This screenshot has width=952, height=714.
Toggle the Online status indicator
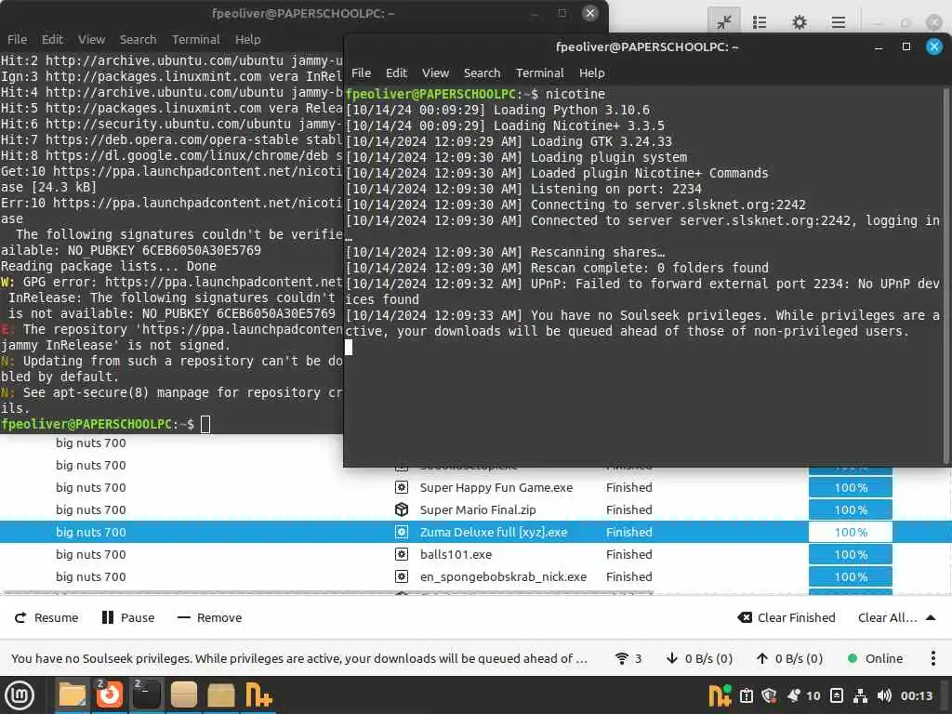pos(875,658)
